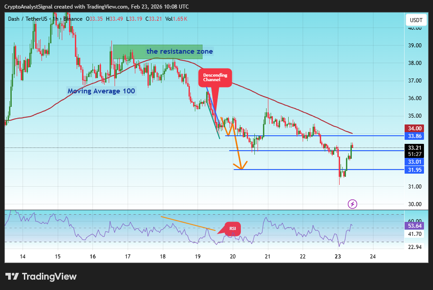Screen dimensions: 433x290
Task: Click the close value C33.21 in header
Action: (x=153, y=19)
